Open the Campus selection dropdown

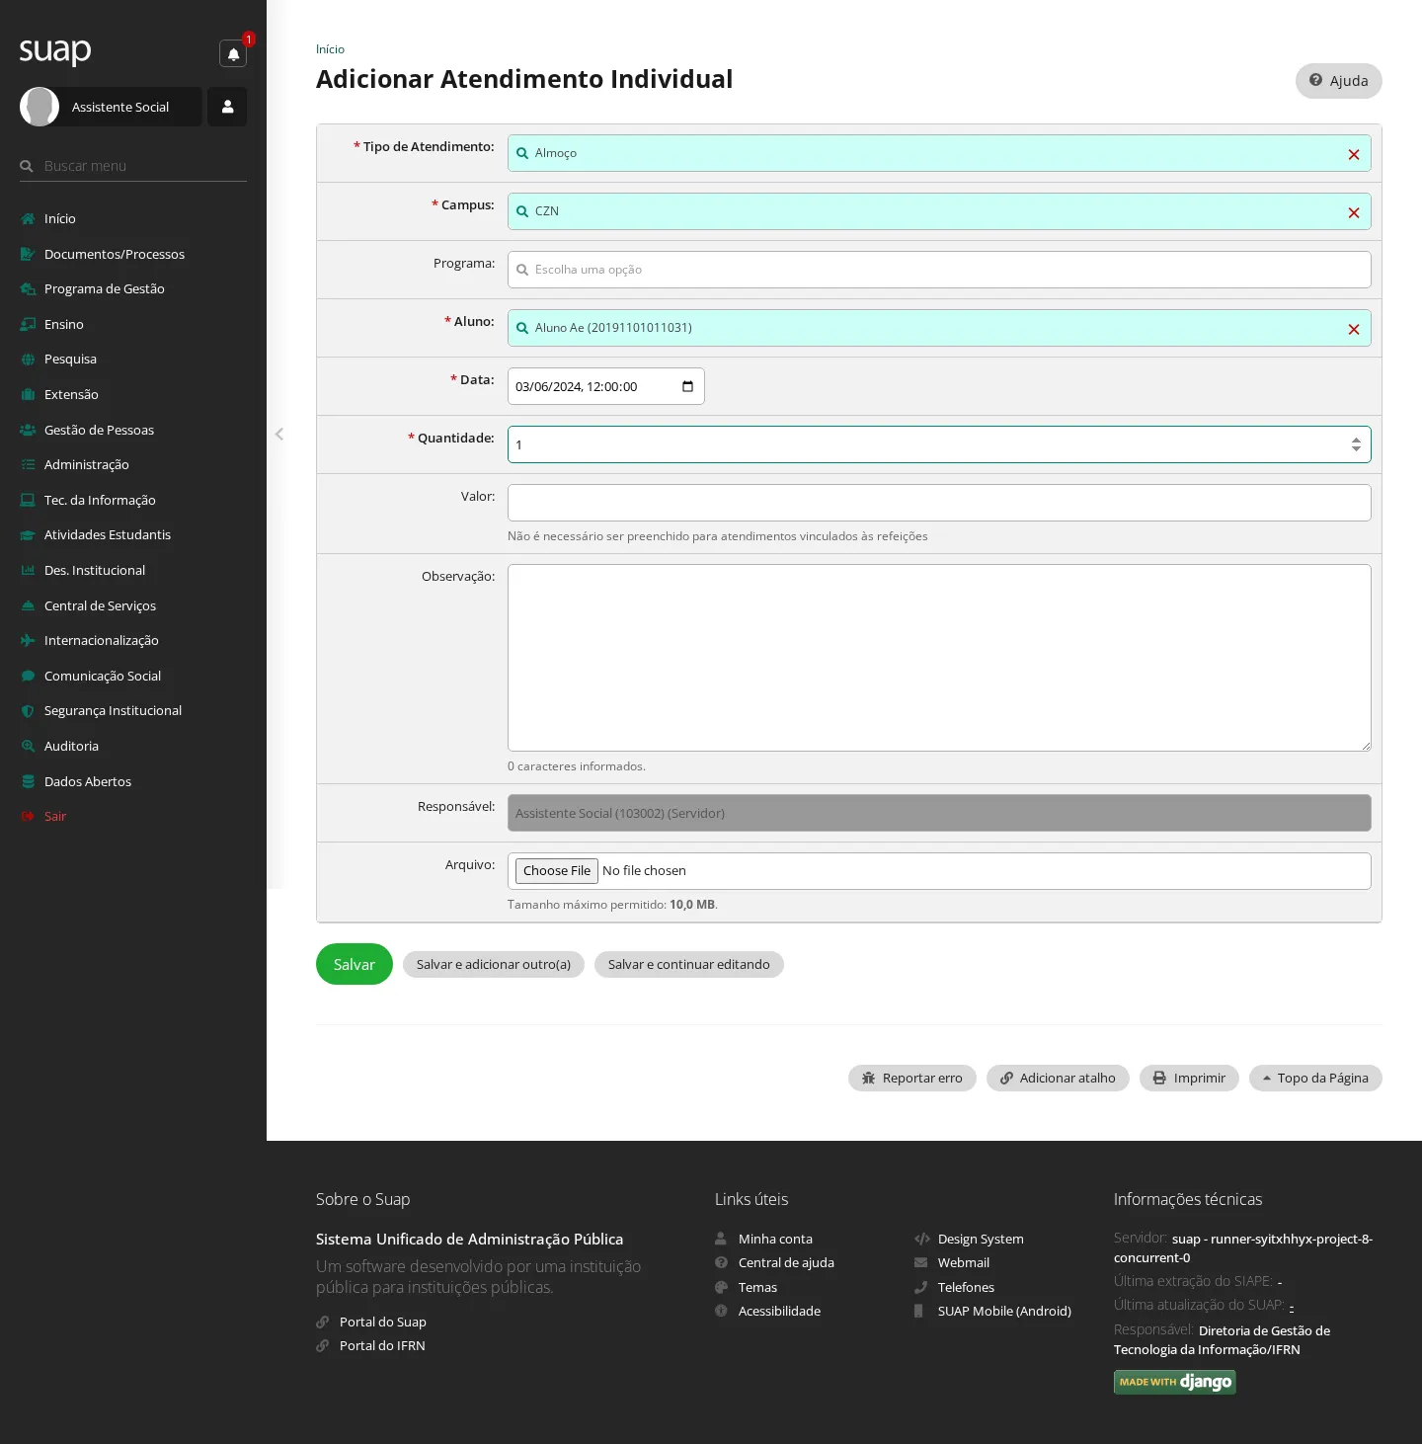pyautogui.click(x=939, y=211)
